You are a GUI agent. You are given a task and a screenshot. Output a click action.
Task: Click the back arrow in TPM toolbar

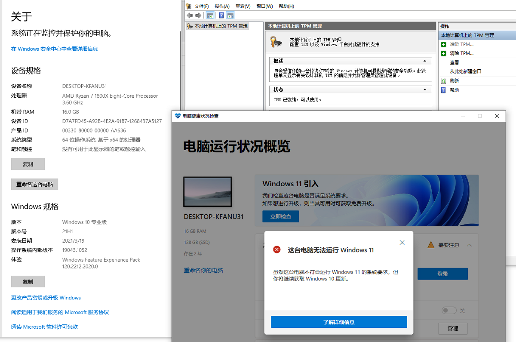(190, 15)
